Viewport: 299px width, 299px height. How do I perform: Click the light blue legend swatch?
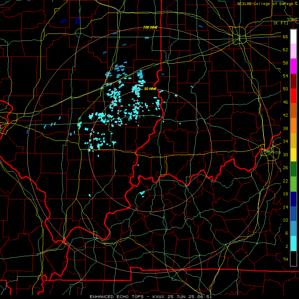tap(293, 229)
